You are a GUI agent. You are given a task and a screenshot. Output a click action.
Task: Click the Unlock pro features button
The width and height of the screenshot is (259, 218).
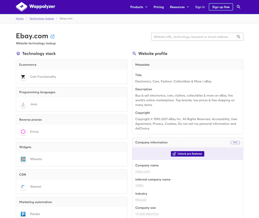188,154
